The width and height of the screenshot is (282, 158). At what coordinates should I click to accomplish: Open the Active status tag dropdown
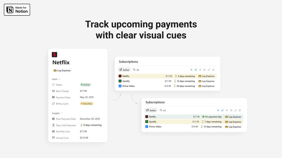click(x=85, y=85)
